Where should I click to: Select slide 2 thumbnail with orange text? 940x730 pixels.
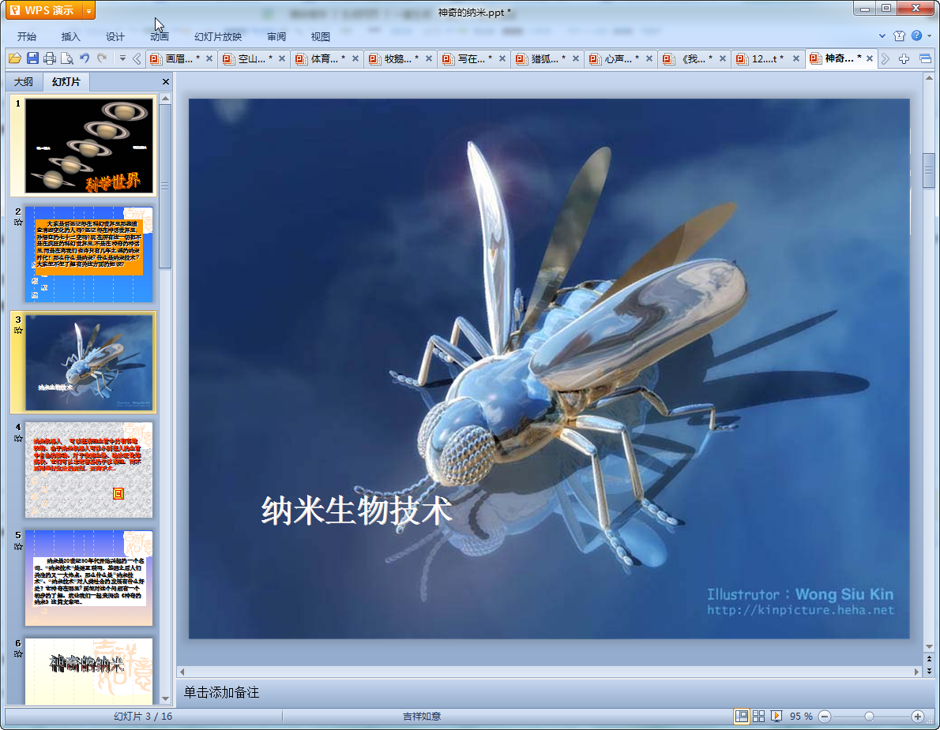(88, 254)
